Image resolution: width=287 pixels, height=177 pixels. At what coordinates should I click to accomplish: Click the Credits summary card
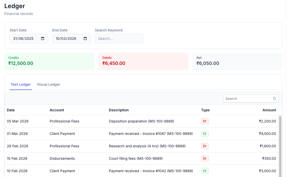(x=49, y=61)
